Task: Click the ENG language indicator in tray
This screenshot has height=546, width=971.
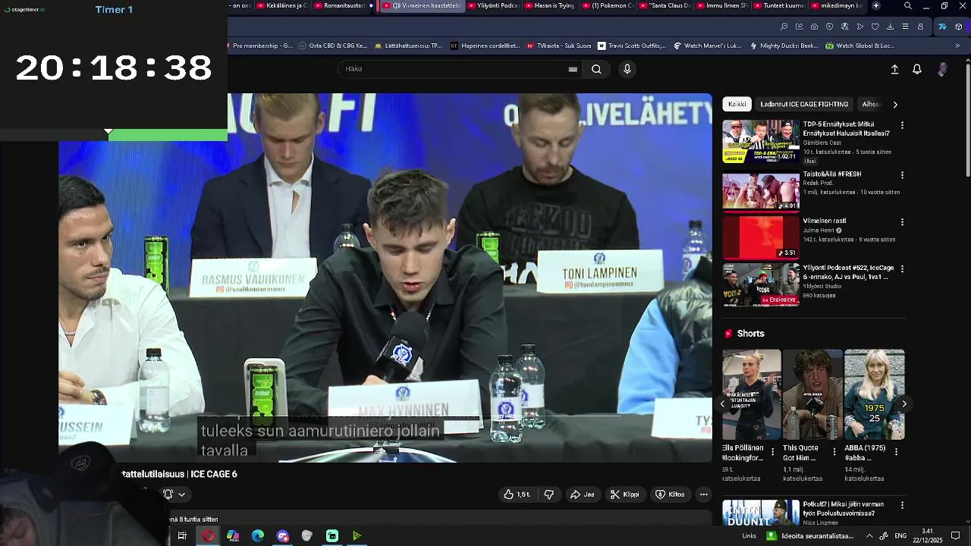Action: click(900, 536)
